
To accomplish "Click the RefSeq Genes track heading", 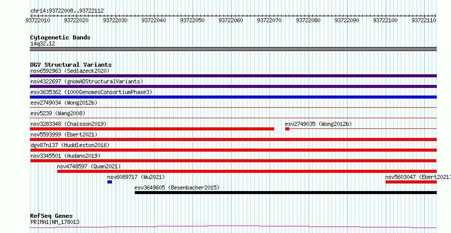I will (52, 216).
